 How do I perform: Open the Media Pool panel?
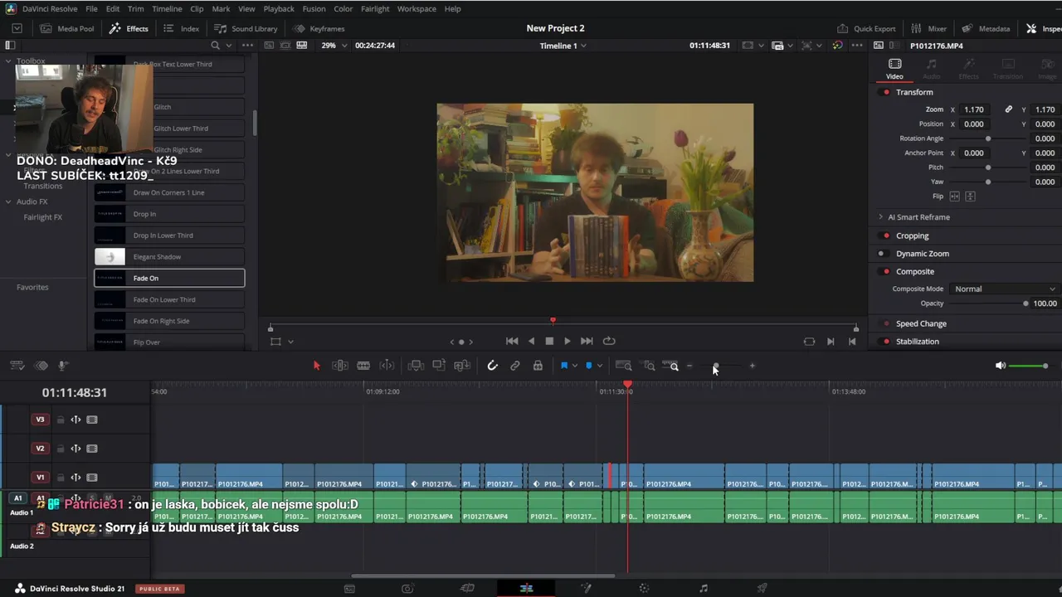[67, 28]
